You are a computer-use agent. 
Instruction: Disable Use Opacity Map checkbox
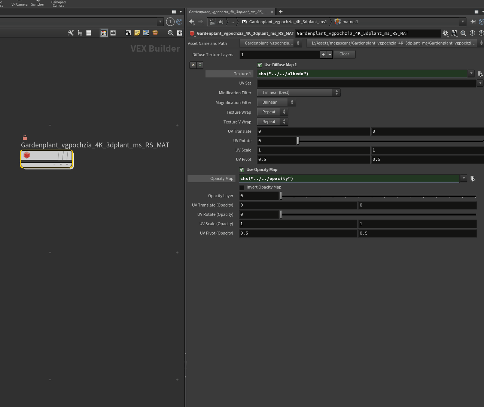(x=241, y=170)
